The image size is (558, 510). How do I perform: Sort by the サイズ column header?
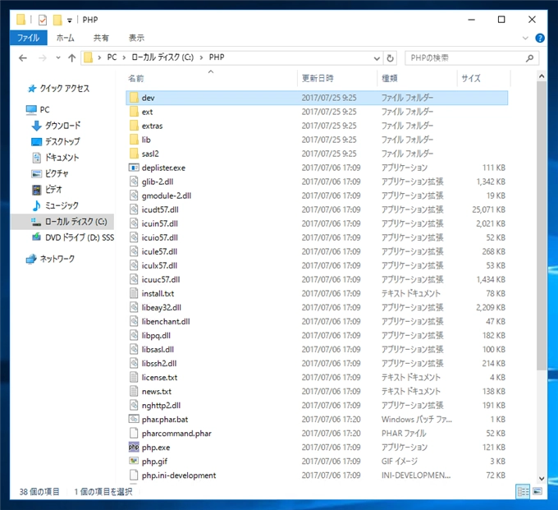tap(483, 78)
